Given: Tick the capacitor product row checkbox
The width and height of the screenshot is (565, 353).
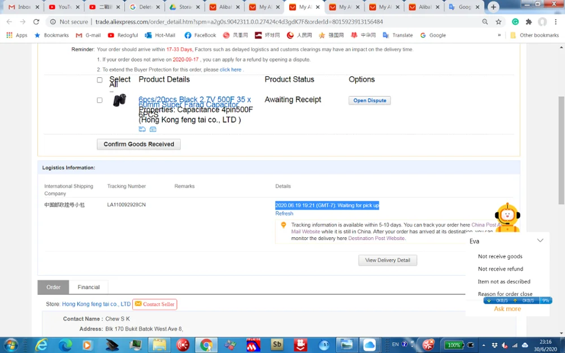Looking at the screenshot, I should [x=99, y=100].
